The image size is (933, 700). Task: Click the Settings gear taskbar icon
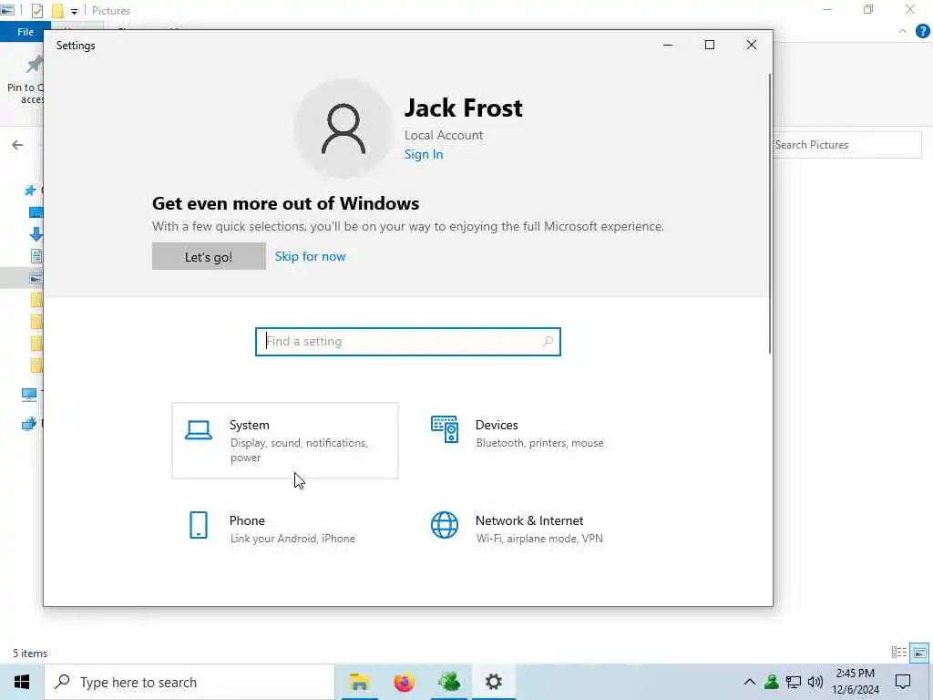(x=494, y=682)
